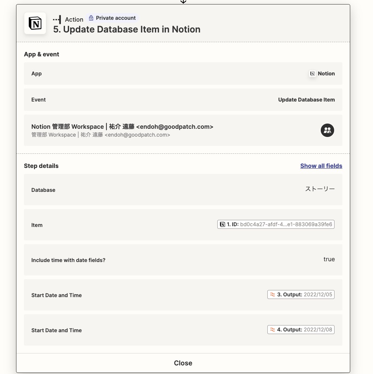This screenshot has height=374, width=373.
Task: Click the 4. Output 2022/12/08 value
Action: [301, 330]
